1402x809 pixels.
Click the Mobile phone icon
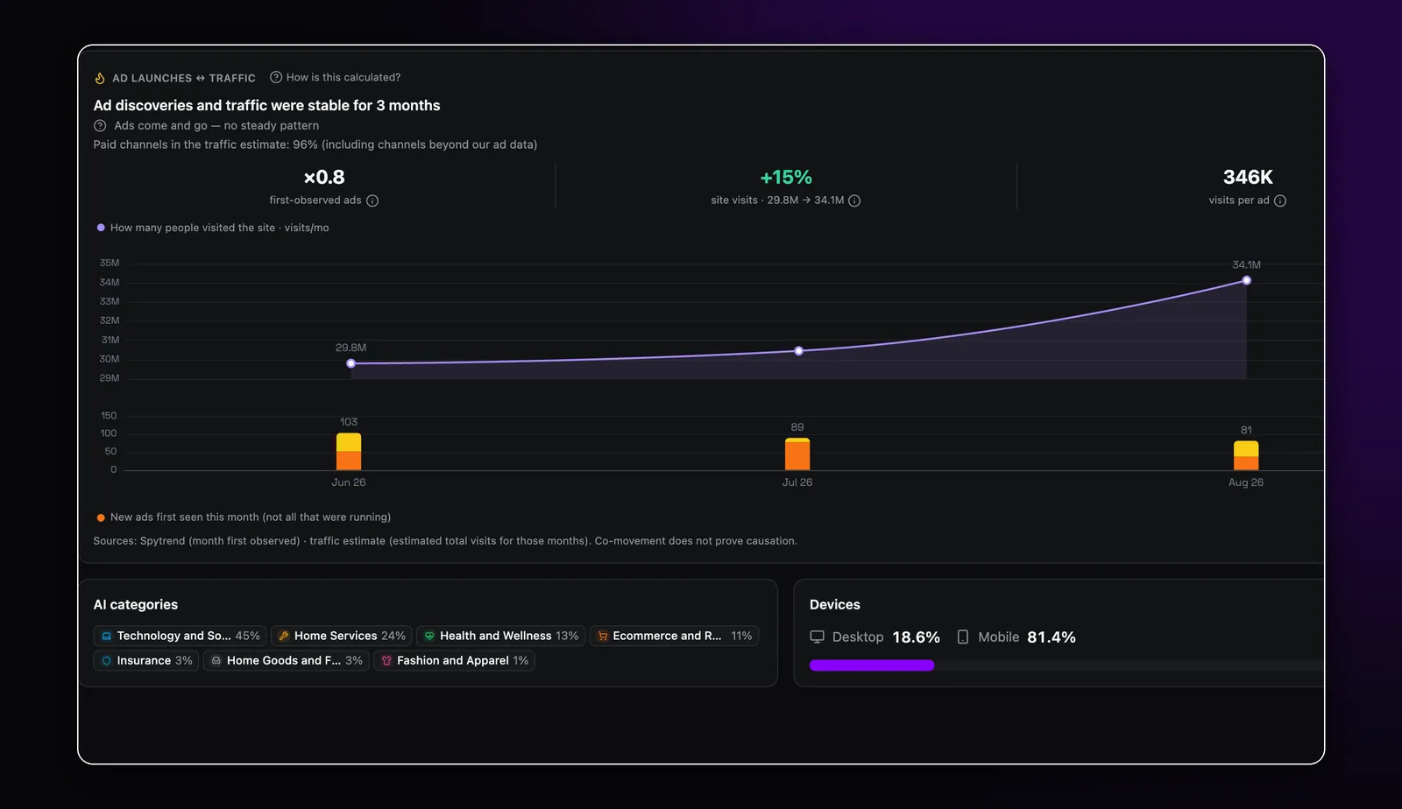pyautogui.click(x=963, y=637)
